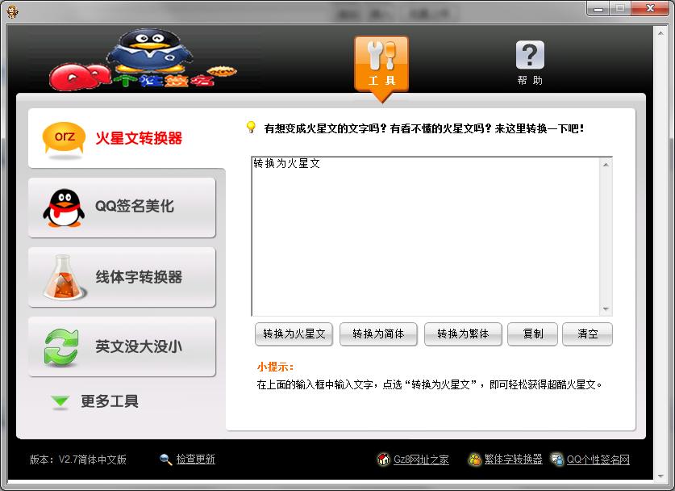
Task: Click the house icon beside Gz8网址之家
Action: tap(383, 460)
